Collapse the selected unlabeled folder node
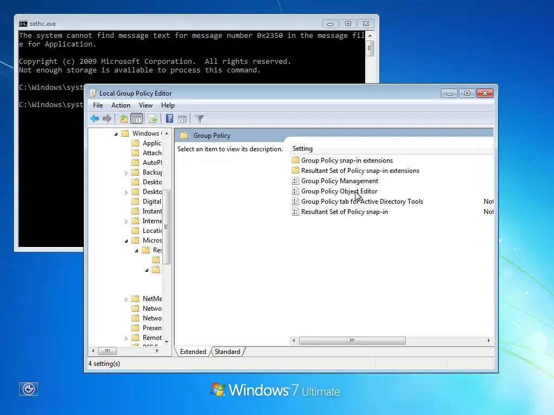This screenshot has width=554, height=415. [147, 270]
